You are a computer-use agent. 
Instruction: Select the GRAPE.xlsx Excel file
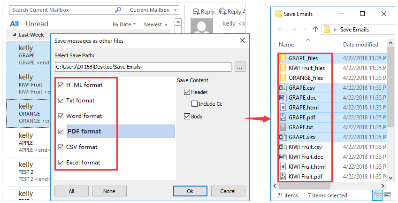click(x=302, y=137)
